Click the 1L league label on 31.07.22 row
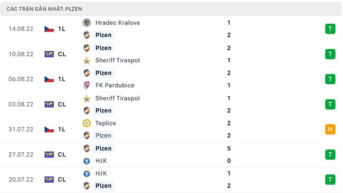 pos(62,130)
